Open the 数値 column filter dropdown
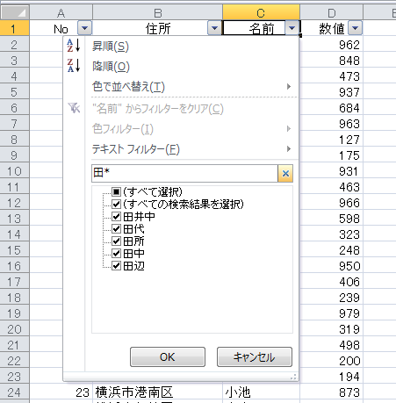Screen dimensions: 396x403 tap(355, 28)
